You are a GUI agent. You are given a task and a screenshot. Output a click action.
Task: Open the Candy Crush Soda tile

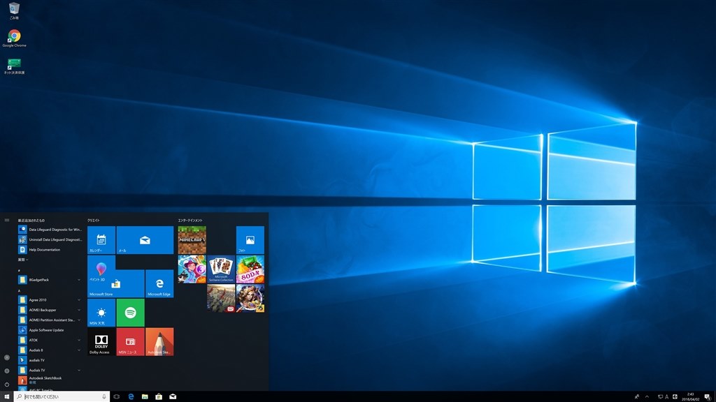[250, 269]
